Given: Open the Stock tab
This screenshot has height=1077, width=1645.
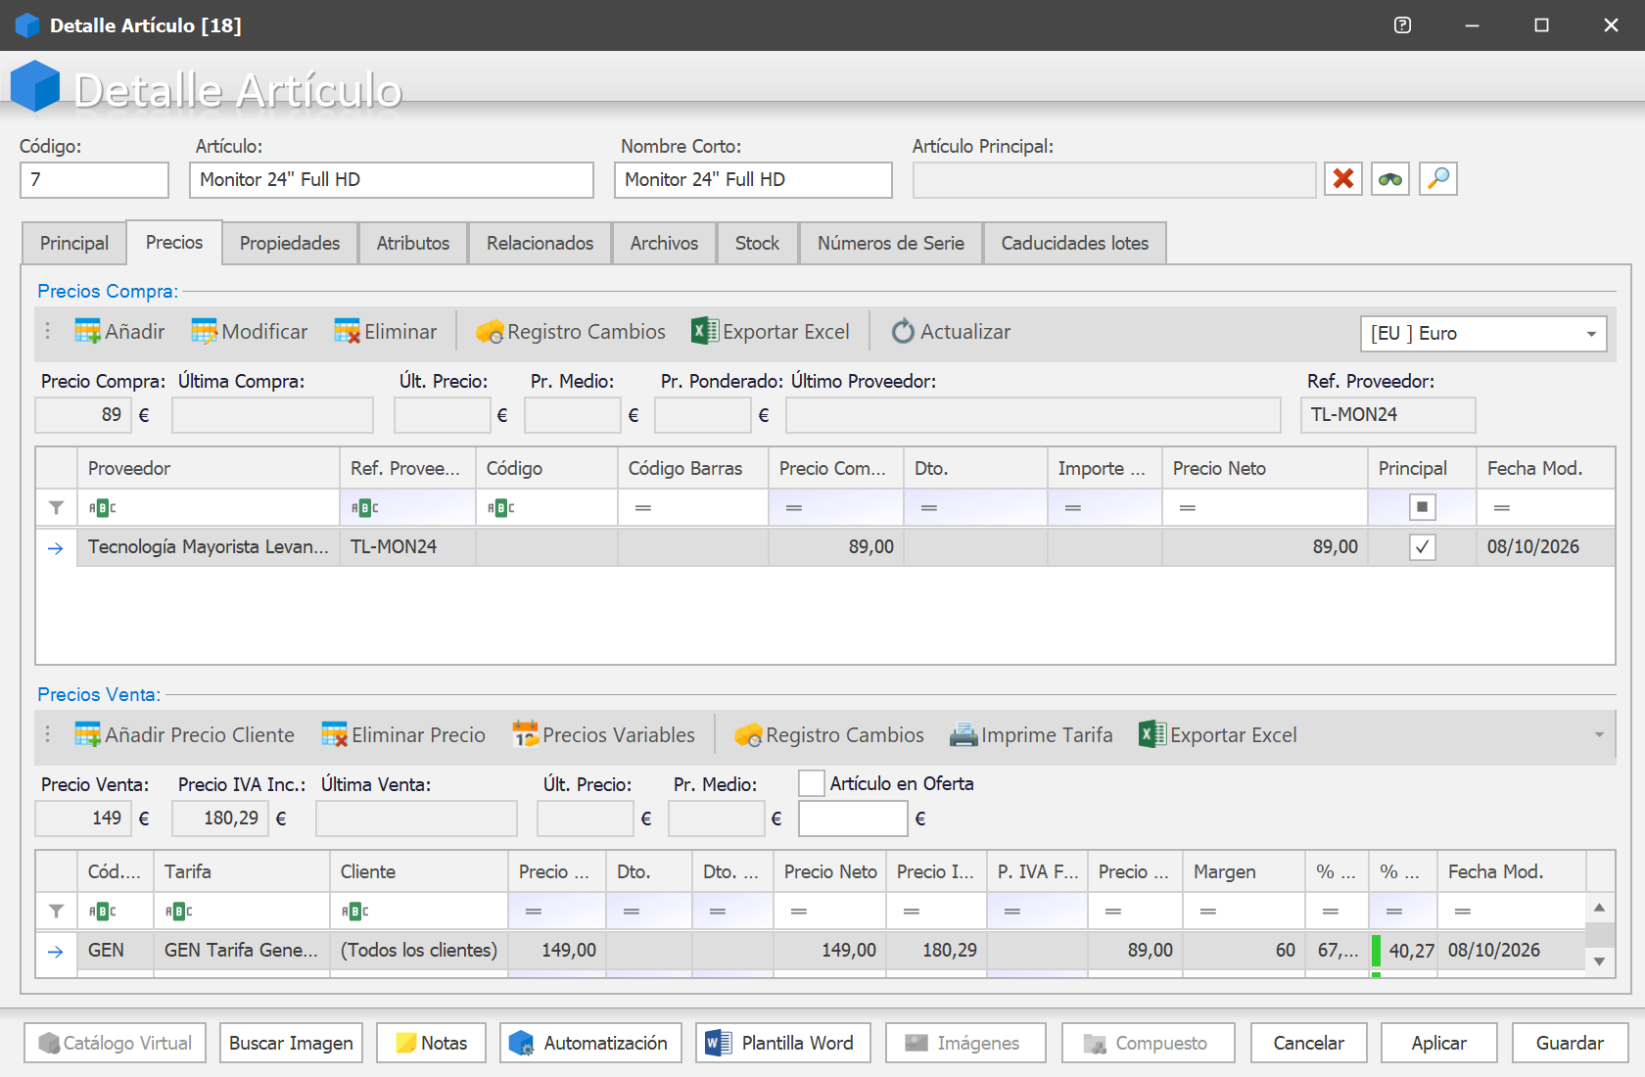Looking at the screenshot, I should coord(757,243).
